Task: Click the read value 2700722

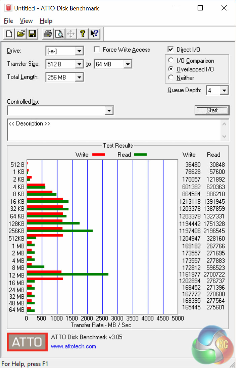Action: click(x=214, y=274)
